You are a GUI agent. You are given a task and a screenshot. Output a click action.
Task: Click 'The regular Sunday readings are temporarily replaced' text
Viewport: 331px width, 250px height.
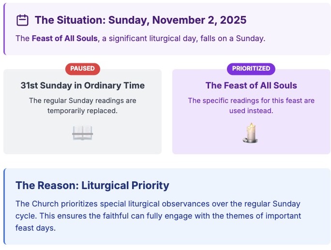click(x=82, y=106)
